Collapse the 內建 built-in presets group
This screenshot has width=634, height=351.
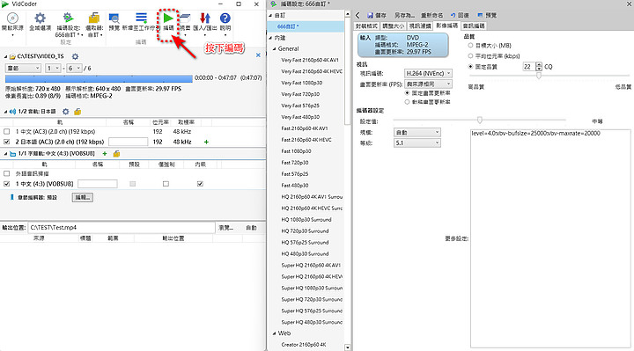pos(270,38)
